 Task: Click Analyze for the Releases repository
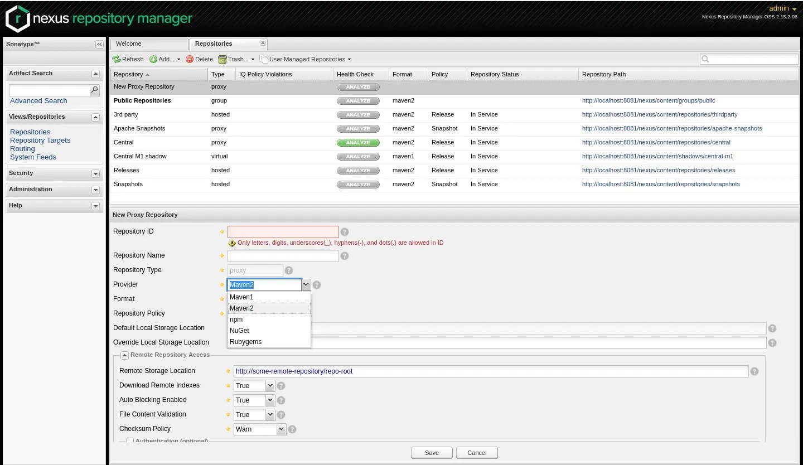coord(358,171)
